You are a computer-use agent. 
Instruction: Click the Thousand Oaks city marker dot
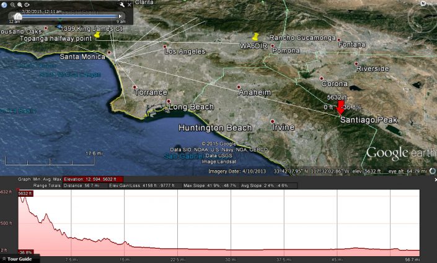pyautogui.click(x=46, y=28)
